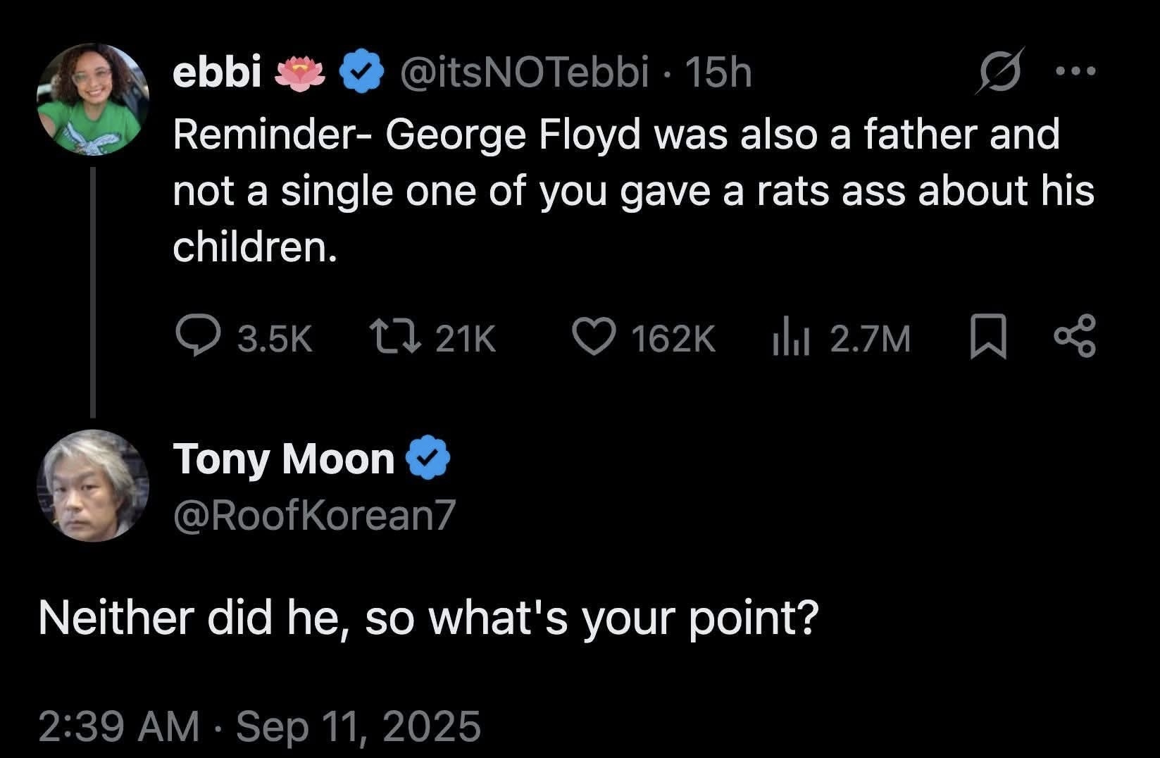Screen dimensions: 1160x758
Task: Open Tony Moon's profile picture
Action: click(x=93, y=485)
